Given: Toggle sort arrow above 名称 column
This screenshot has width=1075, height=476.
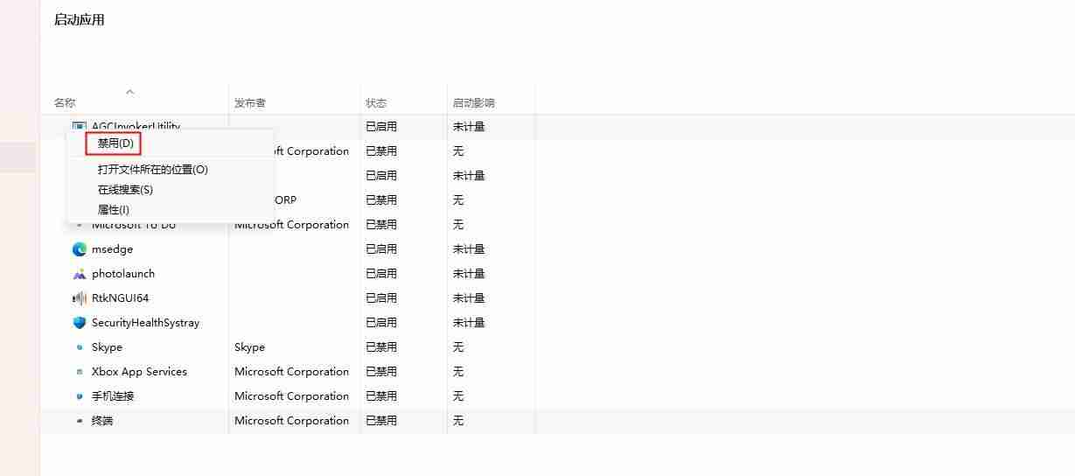Looking at the screenshot, I should click(x=129, y=91).
